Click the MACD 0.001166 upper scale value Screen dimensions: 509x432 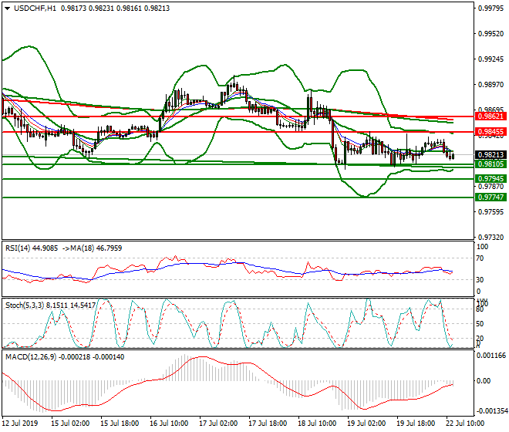(491, 356)
